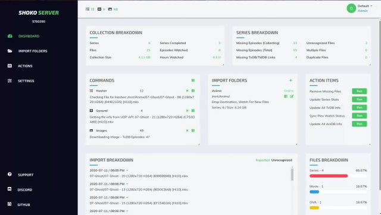The image size is (381, 215).
Task: Add a new import folder
Action: [x=291, y=80]
